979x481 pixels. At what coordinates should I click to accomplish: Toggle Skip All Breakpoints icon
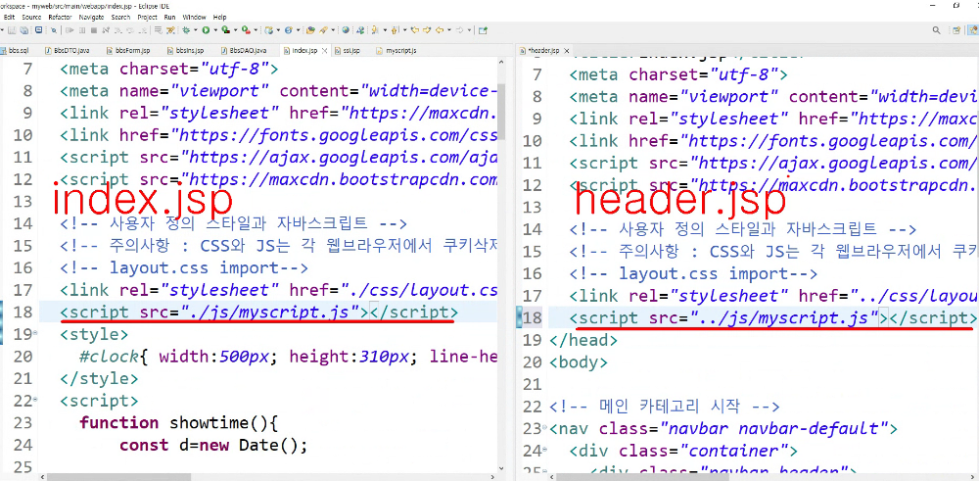coord(54,29)
